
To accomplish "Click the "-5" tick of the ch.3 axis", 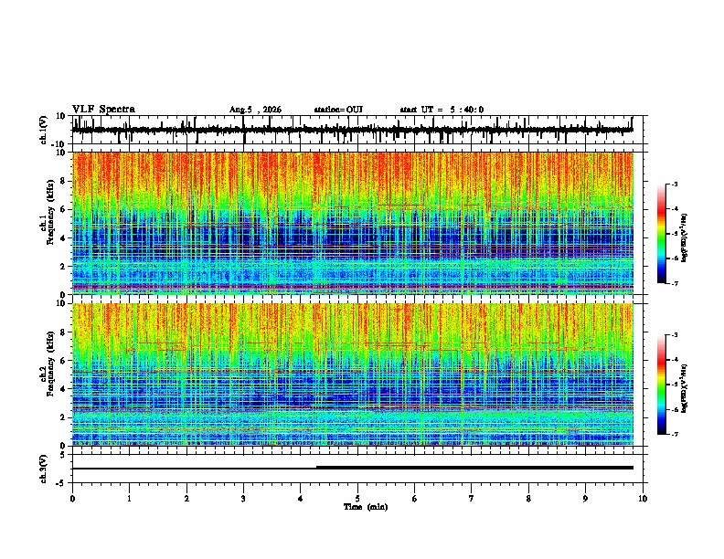I will tap(61, 482).
